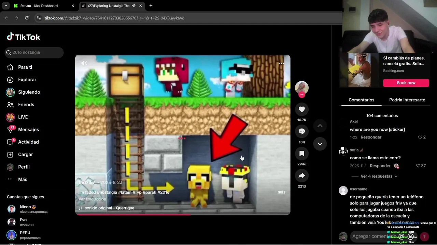This screenshot has height=245, width=437.
Task: Save video with bookmark icon
Action: pyautogui.click(x=302, y=153)
